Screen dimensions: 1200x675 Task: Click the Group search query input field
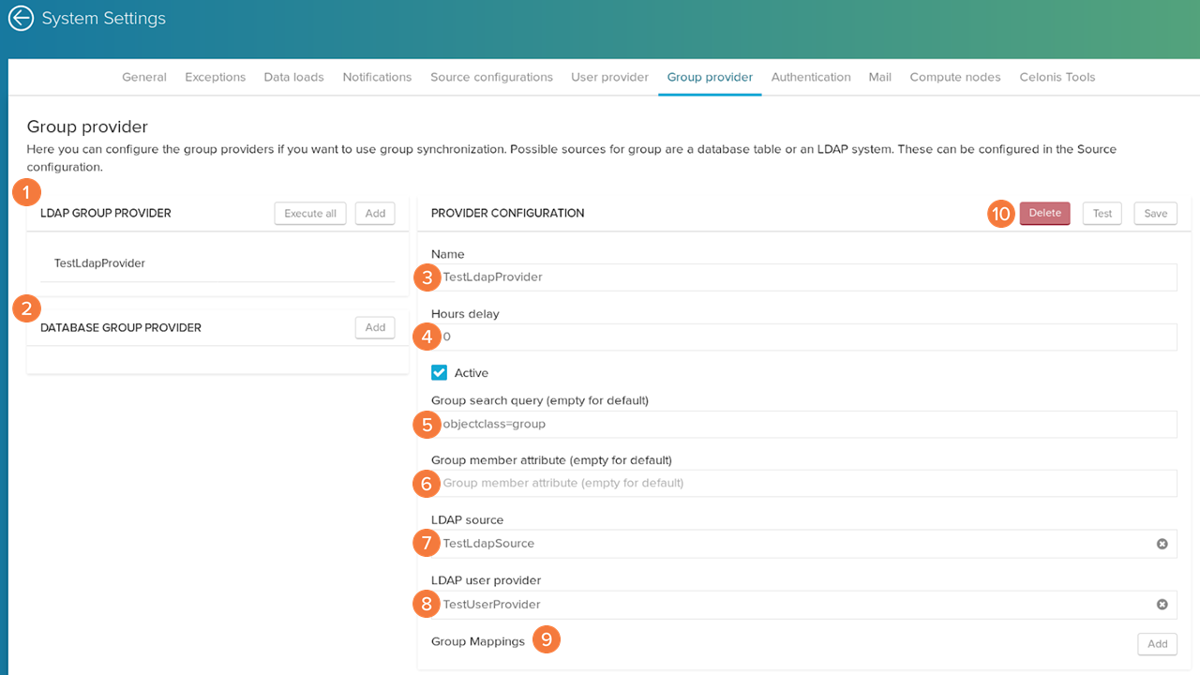[x=806, y=424]
